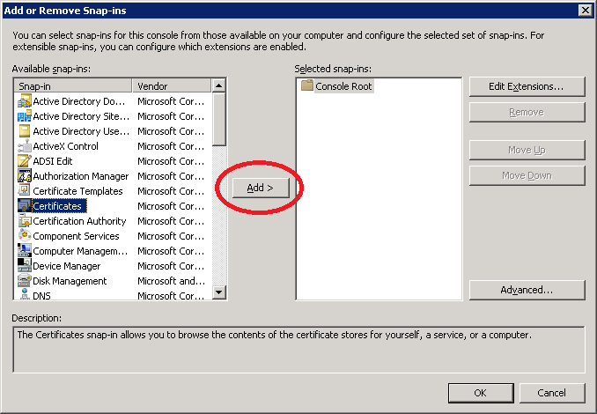Select Console Root in selected snap-ins
Image resolution: width=597 pixels, height=414 pixels.
coord(343,86)
